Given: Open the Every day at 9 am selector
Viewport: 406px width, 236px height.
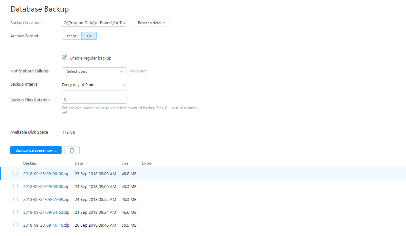Looking at the screenshot, I should 94,85.
